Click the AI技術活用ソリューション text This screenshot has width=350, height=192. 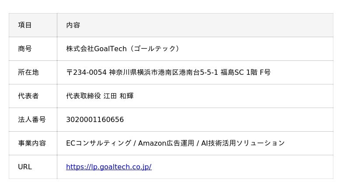point(243,143)
